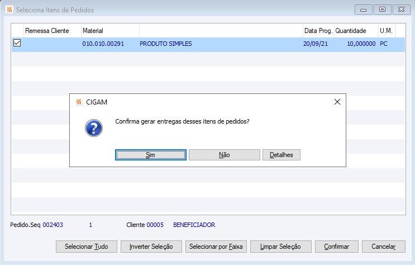Click the PRODUTO SIMPLES description cell
The height and width of the screenshot is (265, 415).
pyautogui.click(x=166, y=44)
